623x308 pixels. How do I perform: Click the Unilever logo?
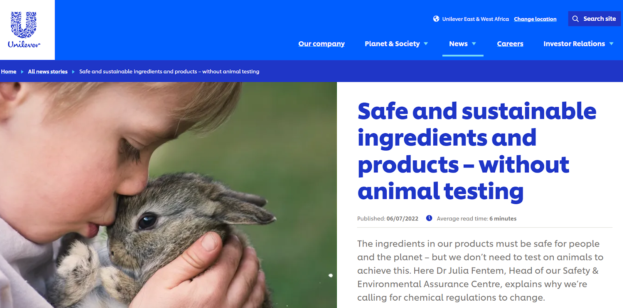point(24,30)
